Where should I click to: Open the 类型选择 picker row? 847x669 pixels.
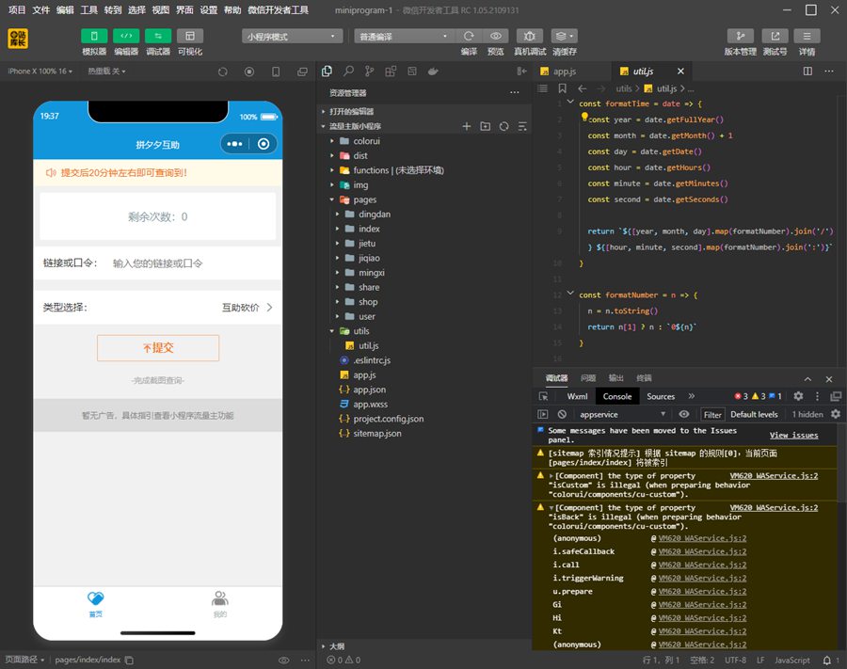coord(158,308)
